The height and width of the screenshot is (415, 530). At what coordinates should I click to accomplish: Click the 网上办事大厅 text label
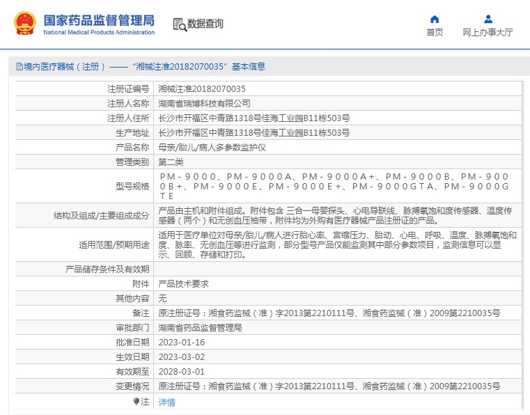point(488,33)
